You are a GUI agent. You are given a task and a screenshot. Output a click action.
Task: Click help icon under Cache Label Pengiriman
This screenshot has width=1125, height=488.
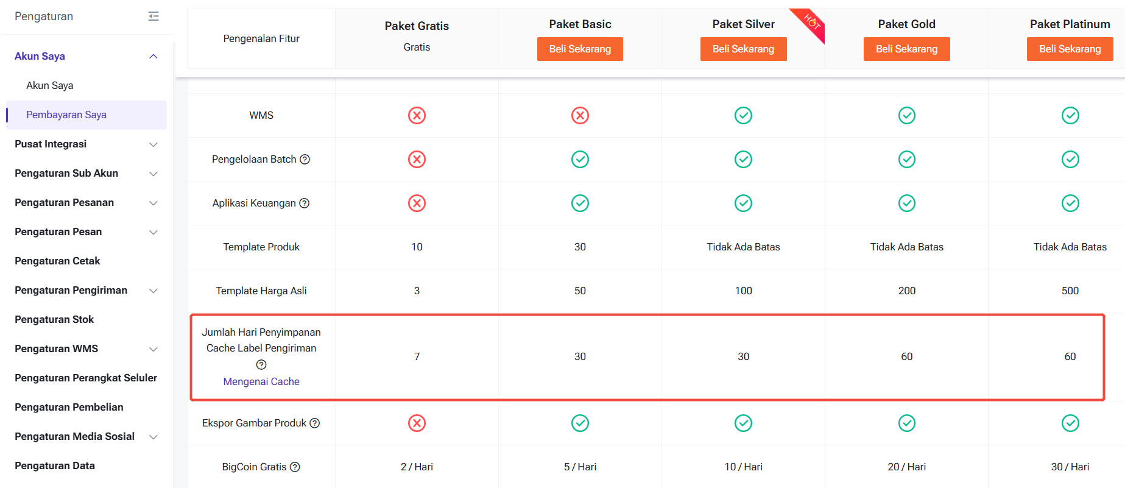(x=261, y=364)
